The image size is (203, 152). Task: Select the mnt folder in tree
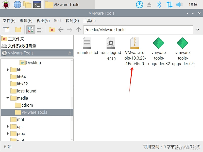(x=21, y=119)
